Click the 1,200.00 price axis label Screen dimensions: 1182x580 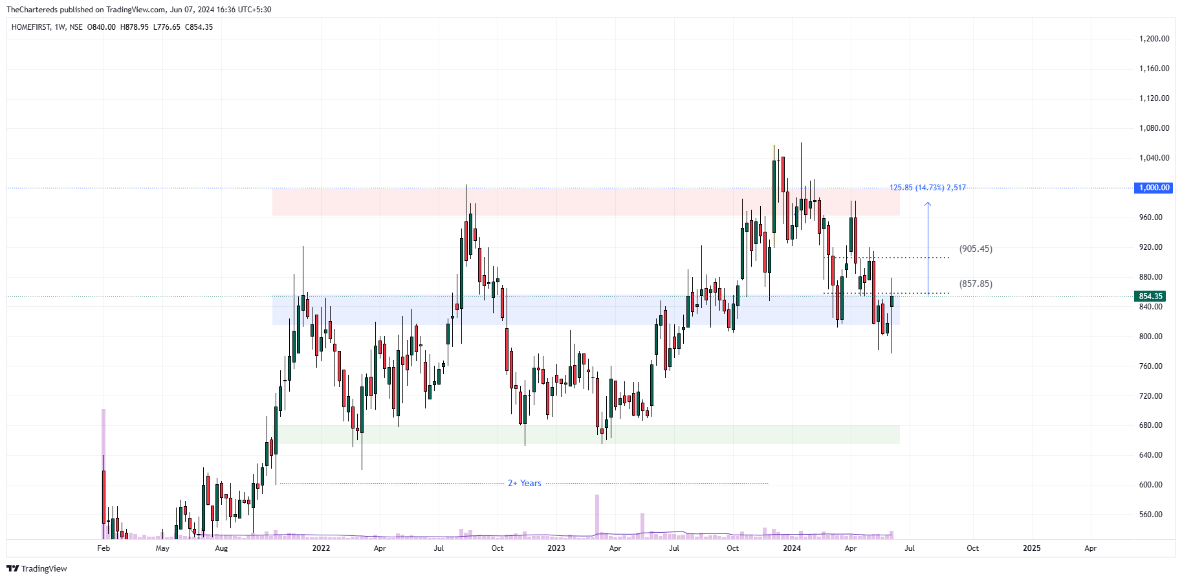1154,39
